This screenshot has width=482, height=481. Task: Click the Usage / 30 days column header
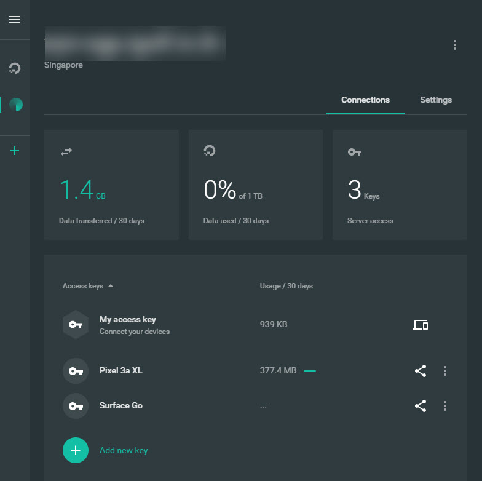(286, 286)
